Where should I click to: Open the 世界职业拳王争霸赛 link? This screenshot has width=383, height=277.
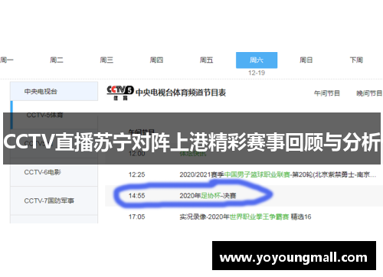click(x=259, y=217)
